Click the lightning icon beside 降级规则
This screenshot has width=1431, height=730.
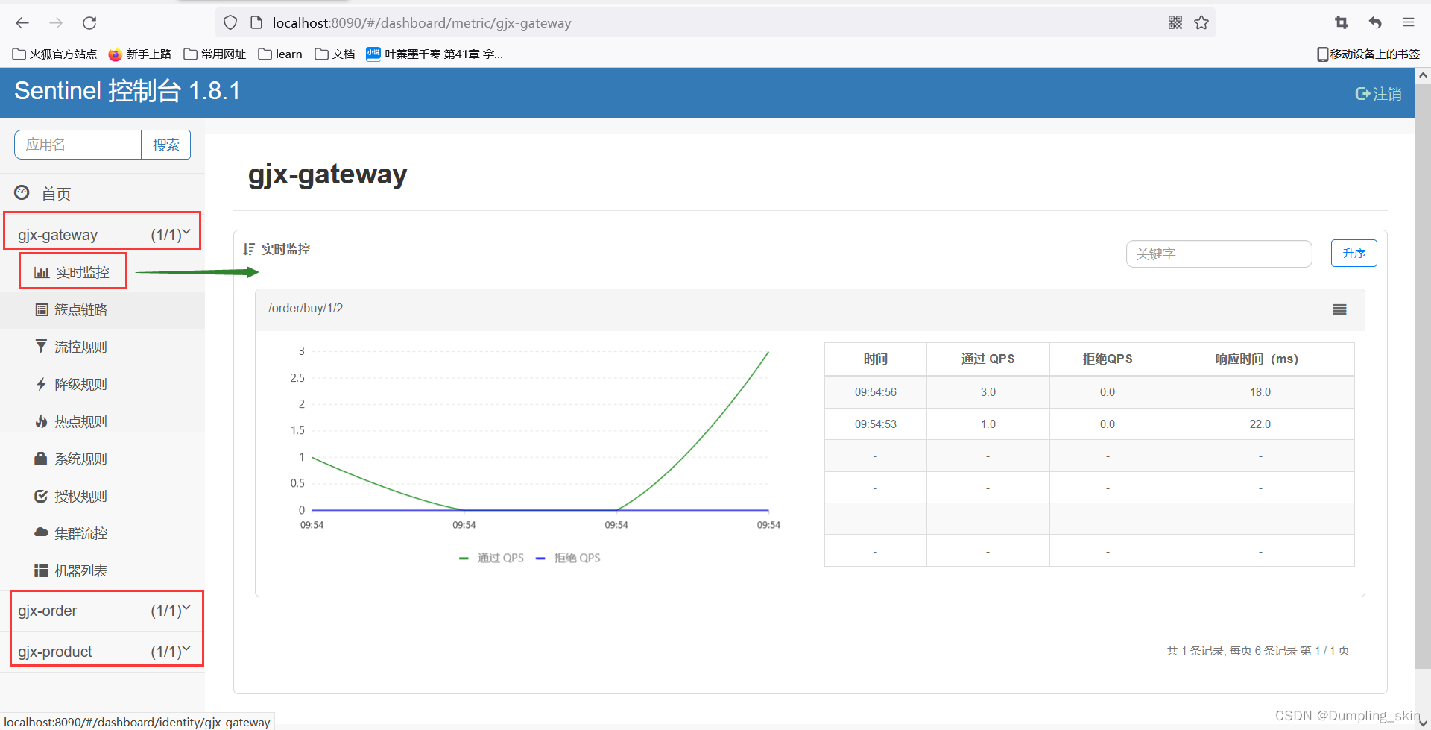coord(42,384)
